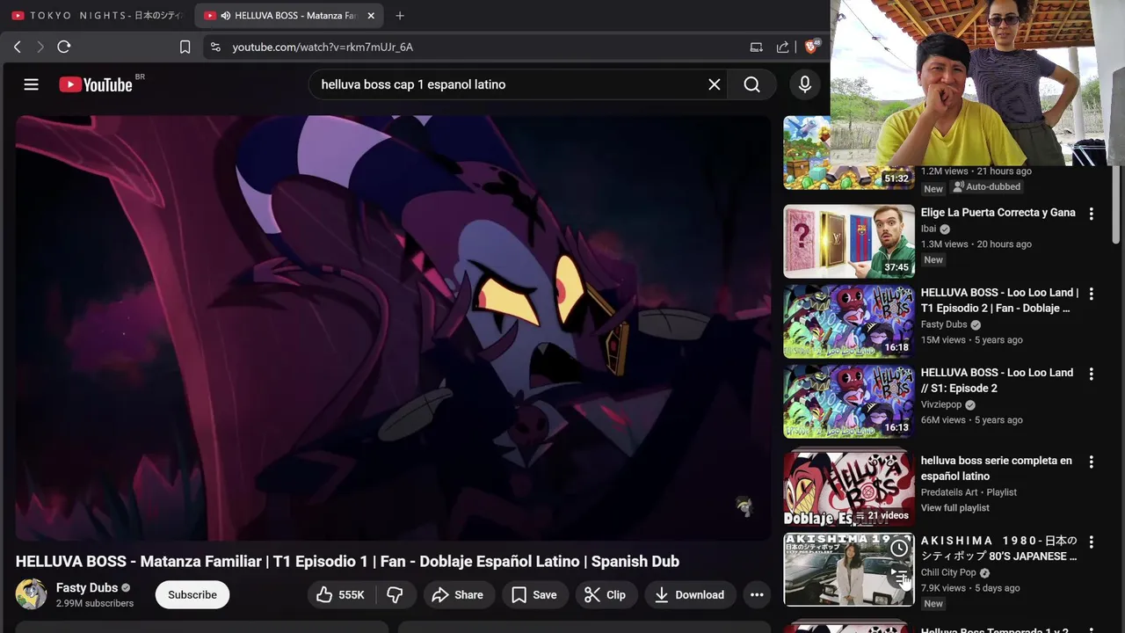Screen dimensions: 1125x633
Task: Open more actions beside Download
Action: click(x=757, y=595)
